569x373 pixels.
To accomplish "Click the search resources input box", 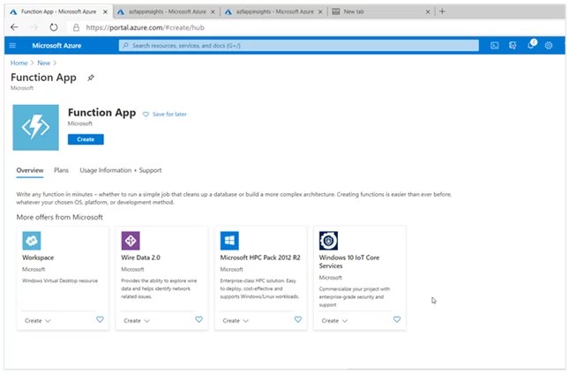I will (x=299, y=45).
